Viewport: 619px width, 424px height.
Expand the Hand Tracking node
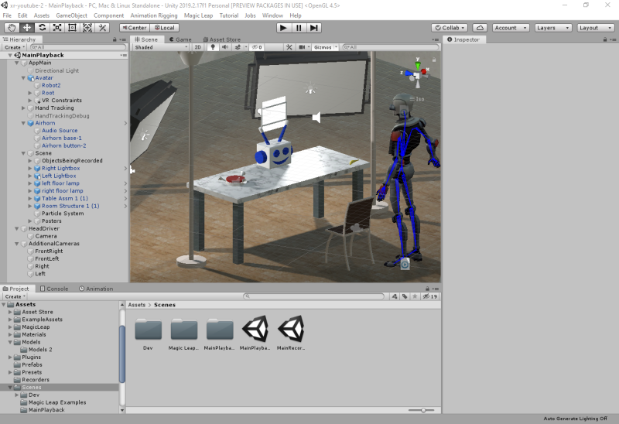(23, 108)
